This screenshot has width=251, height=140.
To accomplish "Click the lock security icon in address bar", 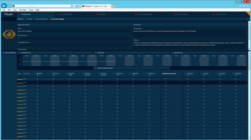I will click(x=77, y=6).
